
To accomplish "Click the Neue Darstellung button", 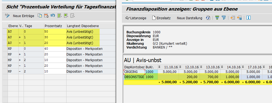I will click(189, 18).
